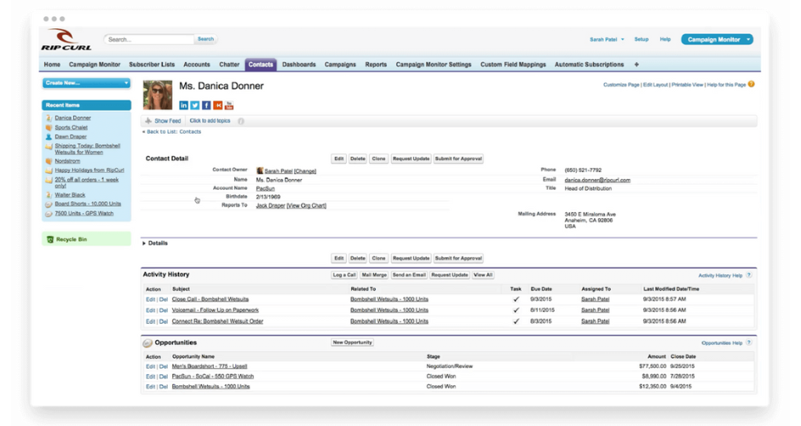
Task: Click Setup link in header
Action: [x=641, y=39]
